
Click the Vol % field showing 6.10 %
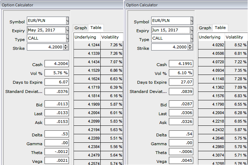coord(181,73)
